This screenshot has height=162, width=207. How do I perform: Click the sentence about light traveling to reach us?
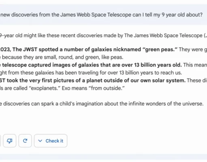[91, 73]
